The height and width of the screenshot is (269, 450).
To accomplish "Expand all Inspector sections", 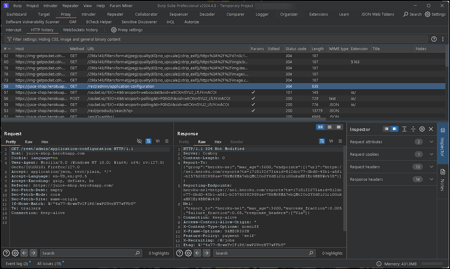I will click(404, 129).
